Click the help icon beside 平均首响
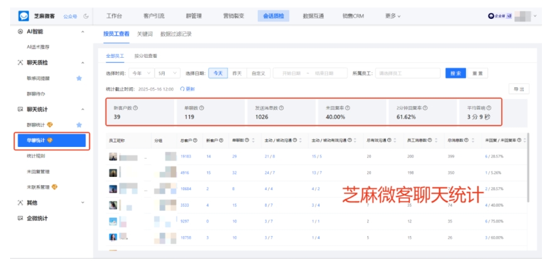The width and height of the screenshot is (547, 263). (489, 108)
